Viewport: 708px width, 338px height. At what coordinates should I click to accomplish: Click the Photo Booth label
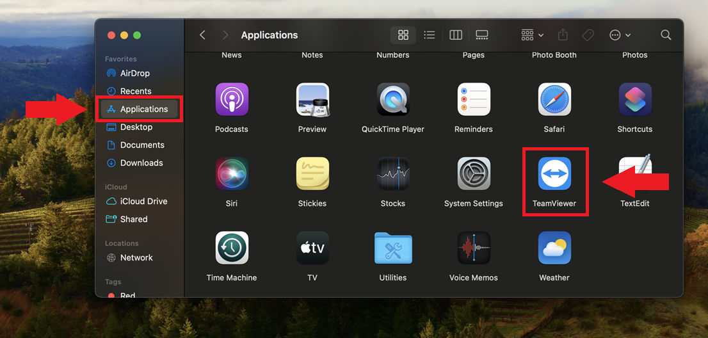coord(554,55)
